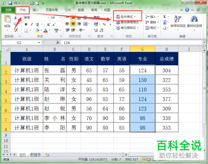The width and height of the screenshot is (208, 164).
Task: Switch to the 公式 ribbon tab
Action: (68, 10)
